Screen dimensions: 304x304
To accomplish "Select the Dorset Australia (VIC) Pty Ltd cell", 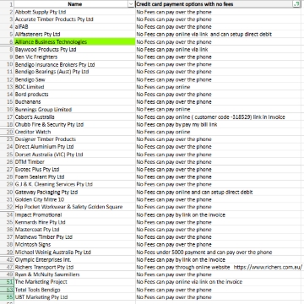I will click(x=74, y=155).
